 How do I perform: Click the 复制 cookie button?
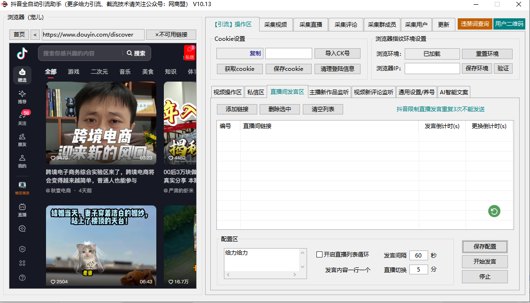[x=239, y=53]
